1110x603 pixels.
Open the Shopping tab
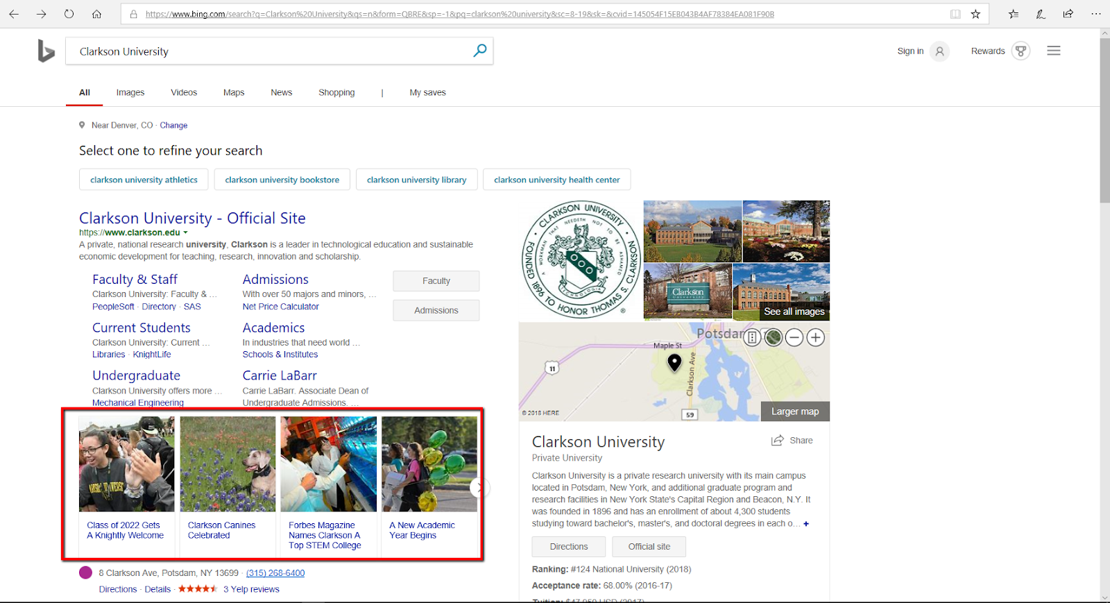pos(336,92)
